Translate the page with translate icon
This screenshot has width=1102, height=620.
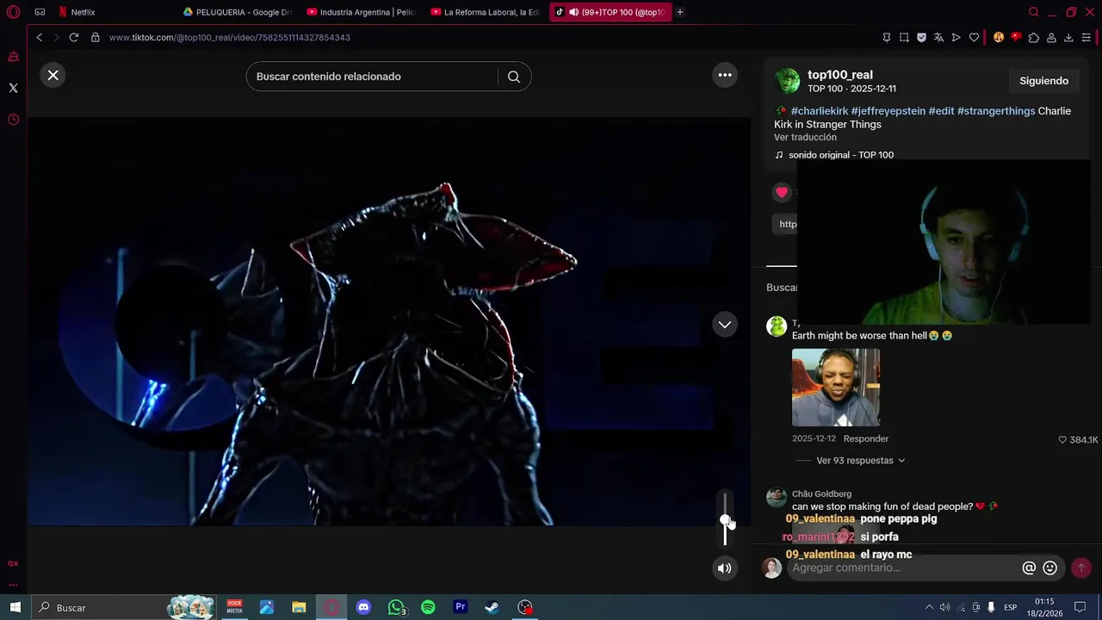click(938, 37)
